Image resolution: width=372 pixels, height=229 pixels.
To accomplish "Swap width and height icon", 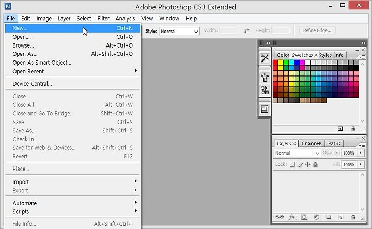I will coord(246,30).
